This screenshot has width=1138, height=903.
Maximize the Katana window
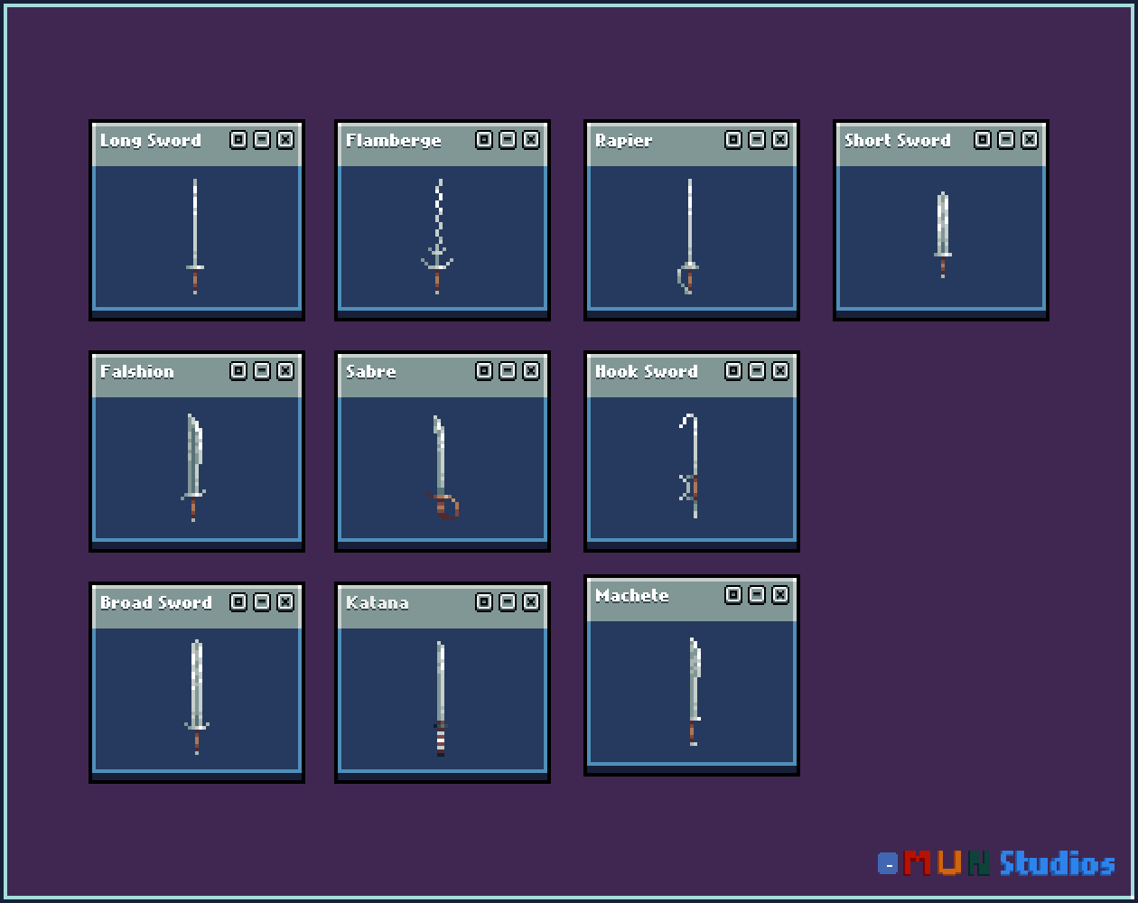[x=483, y=602]
